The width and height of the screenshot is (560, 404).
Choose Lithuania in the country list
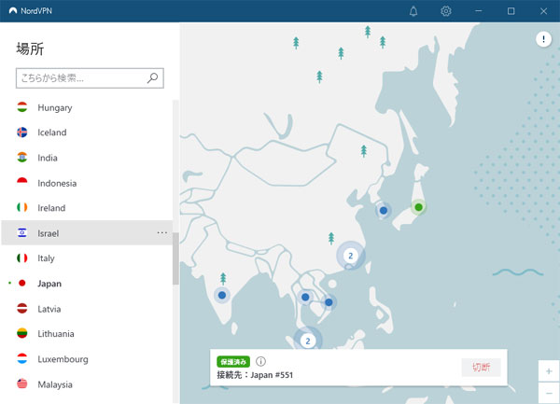87,334
